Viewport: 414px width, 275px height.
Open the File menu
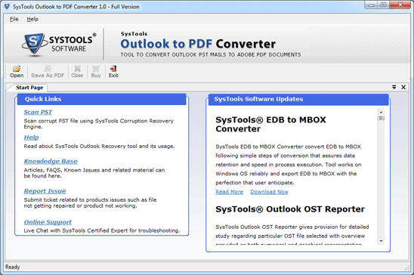point(14,19)
